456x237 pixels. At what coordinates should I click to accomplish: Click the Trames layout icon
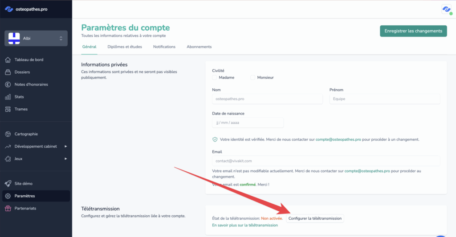pyautogui.click(x=8, y=109)
